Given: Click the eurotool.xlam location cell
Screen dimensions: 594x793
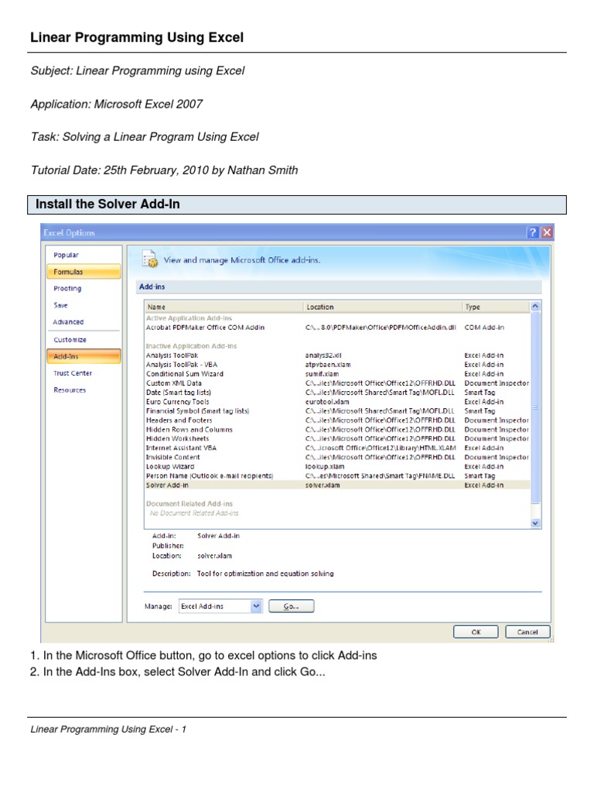Looking at the screenshot, I should 327,402.
